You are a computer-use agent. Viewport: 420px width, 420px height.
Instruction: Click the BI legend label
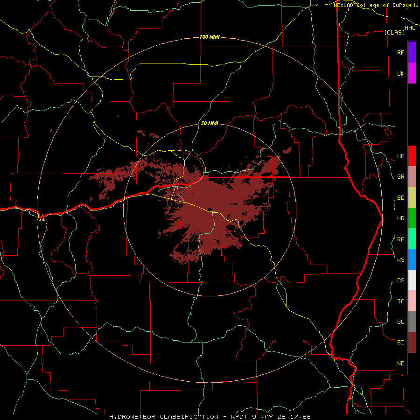click(400, 343)
